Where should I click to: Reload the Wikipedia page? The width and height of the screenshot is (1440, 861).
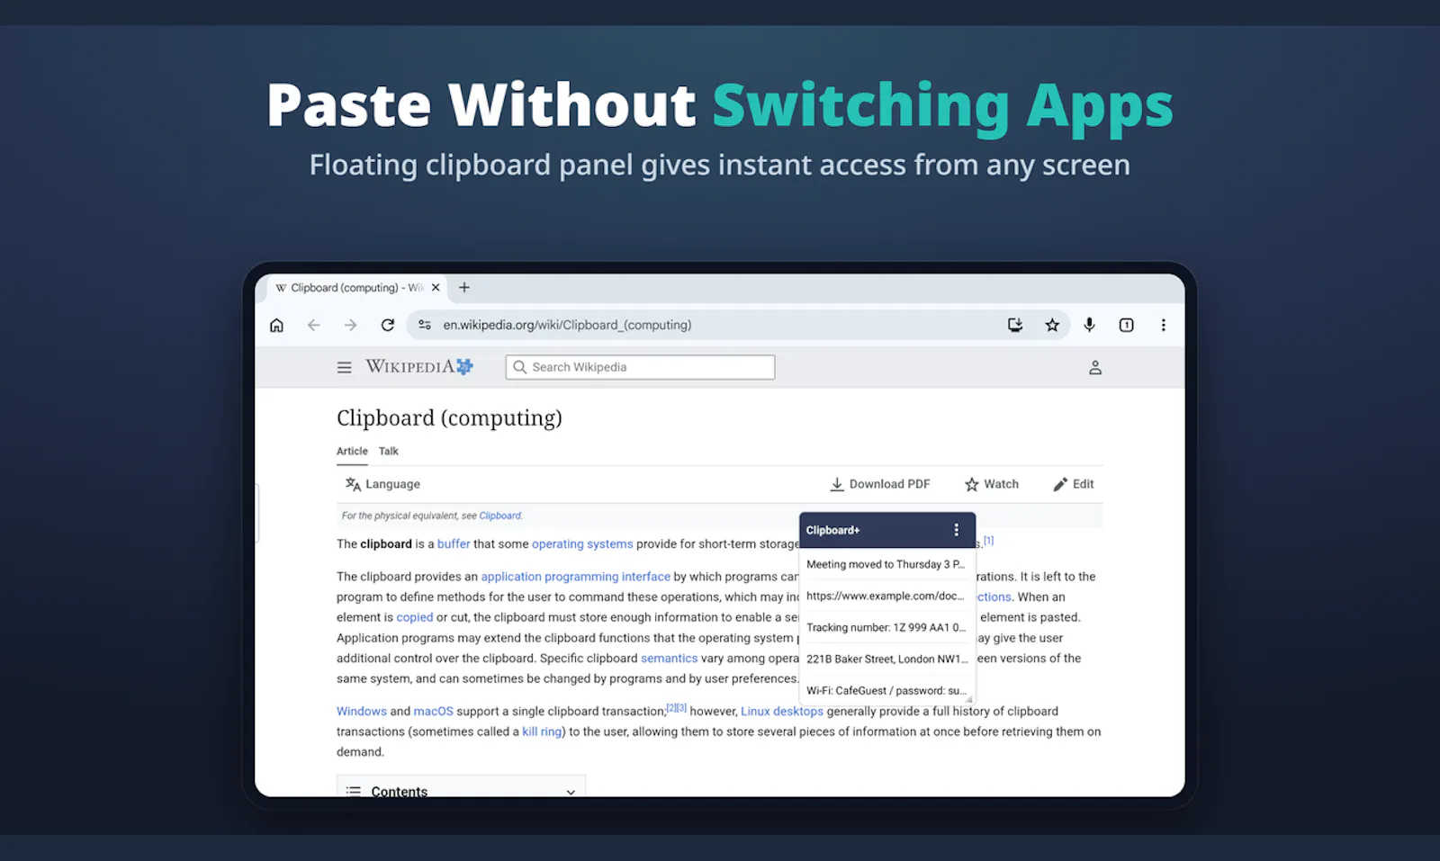click(388, 325)
